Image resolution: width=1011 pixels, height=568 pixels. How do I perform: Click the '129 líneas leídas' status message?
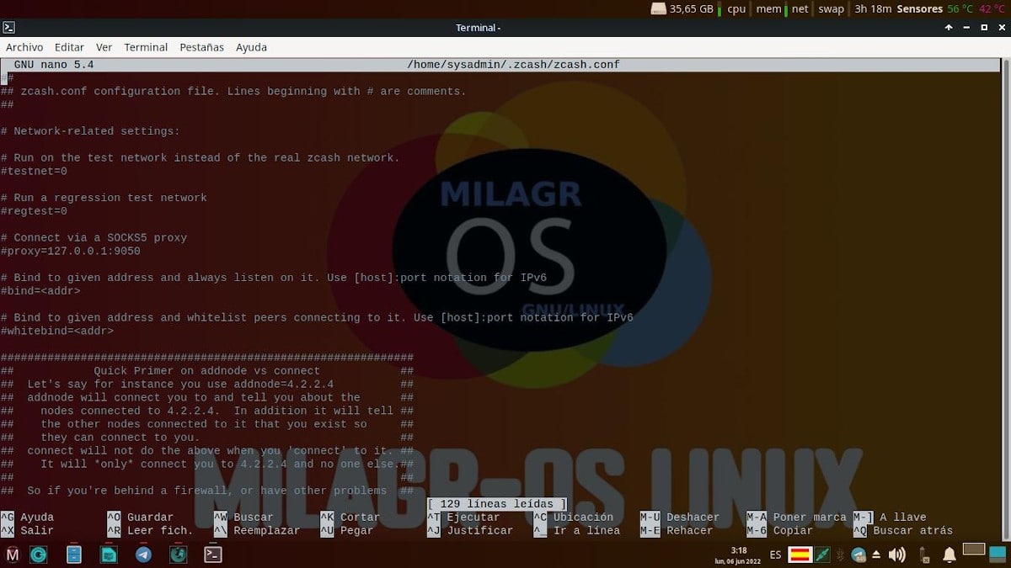tap(497, 504)
